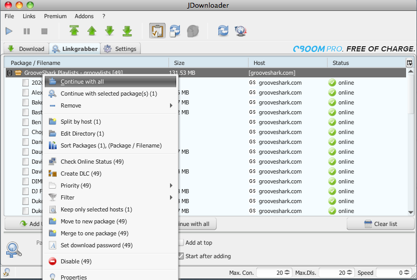This screenshot has width=417, height=280.
Task: Toggle the clipboard monitoring toolbar icon
Action: click(157, 31)
